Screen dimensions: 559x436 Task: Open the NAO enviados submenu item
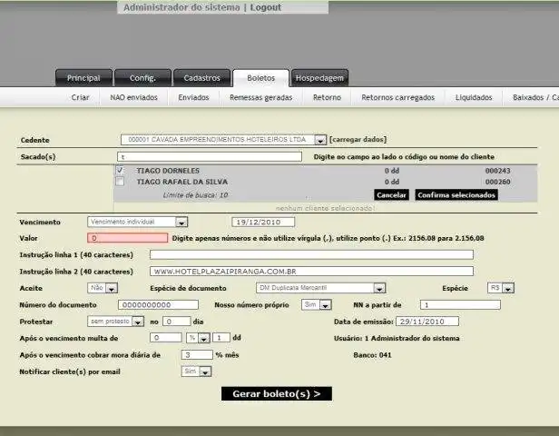133,97
